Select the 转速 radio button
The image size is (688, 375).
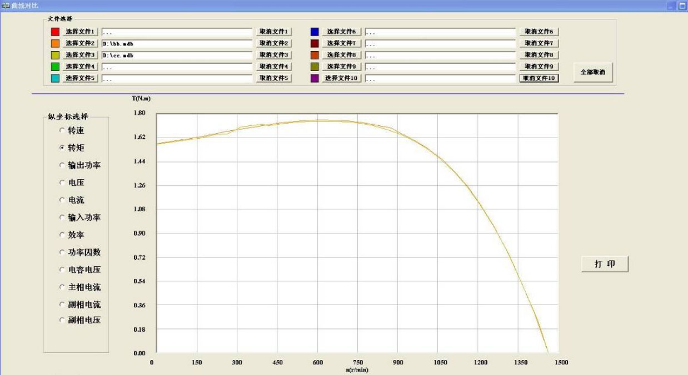pyautogui.click(x=62, y=131)
